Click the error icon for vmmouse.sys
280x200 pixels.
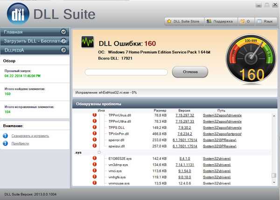95,183
